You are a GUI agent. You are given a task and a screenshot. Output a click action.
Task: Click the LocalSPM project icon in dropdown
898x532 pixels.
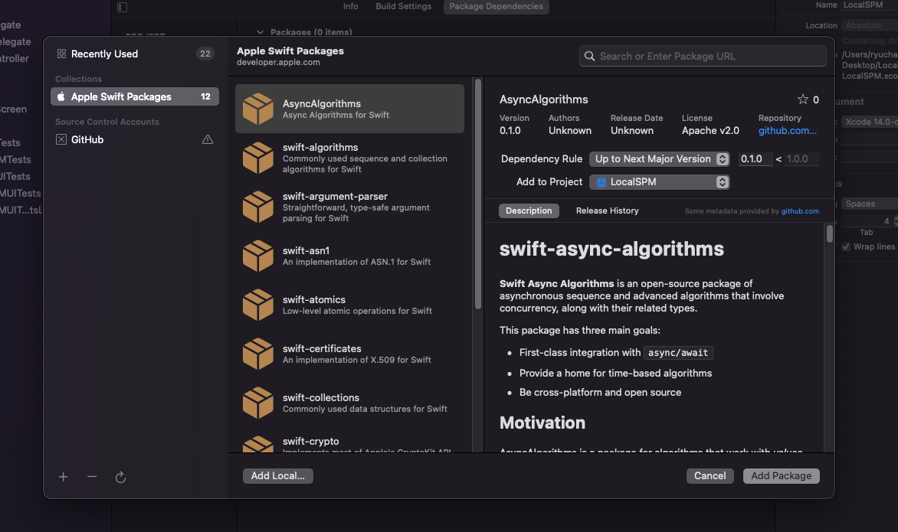pyautogui.click(x=601, y=182)
